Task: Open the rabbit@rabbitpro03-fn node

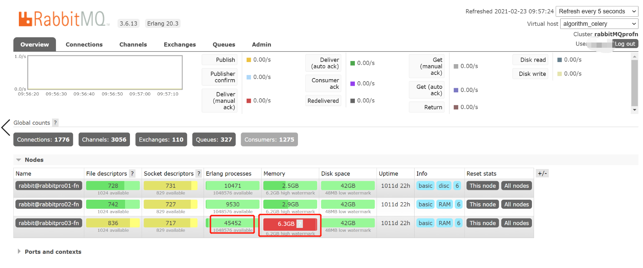Action: click(x=49, y=223)
